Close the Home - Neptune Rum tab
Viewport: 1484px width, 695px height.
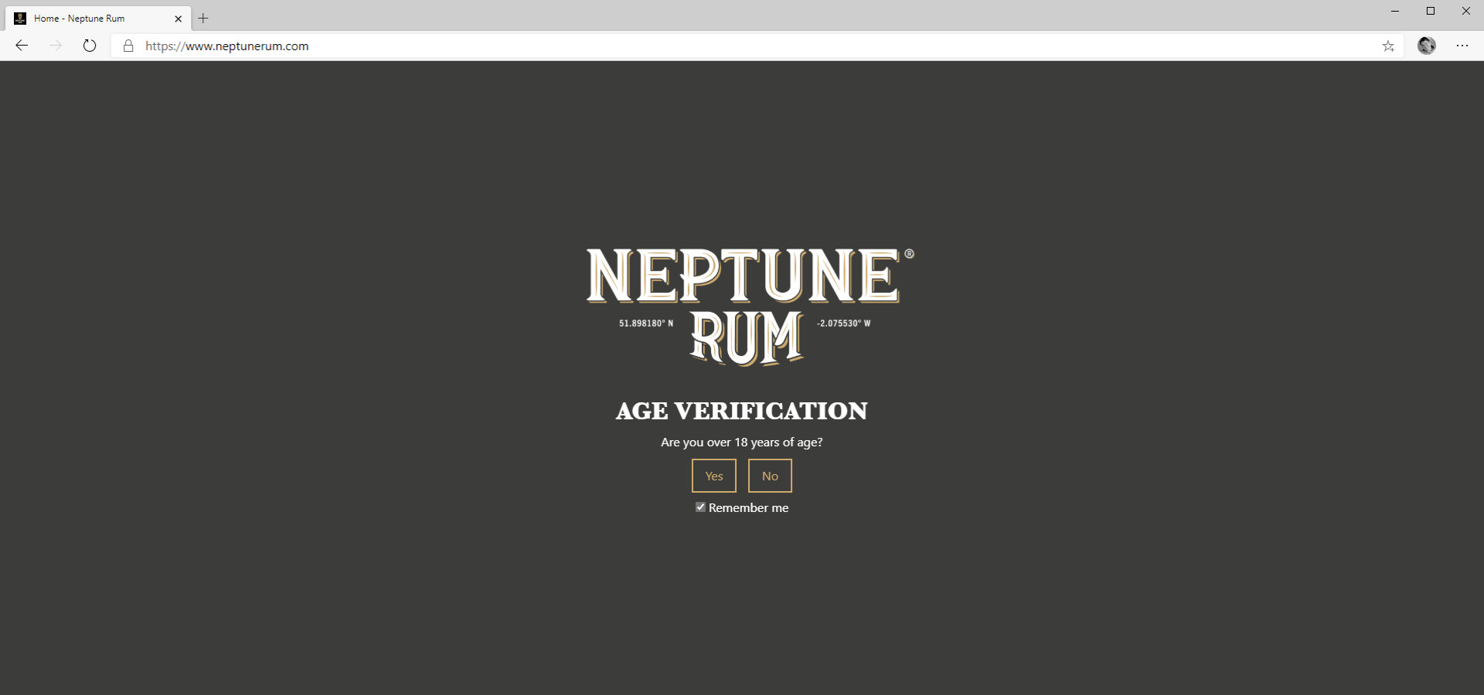179,19
